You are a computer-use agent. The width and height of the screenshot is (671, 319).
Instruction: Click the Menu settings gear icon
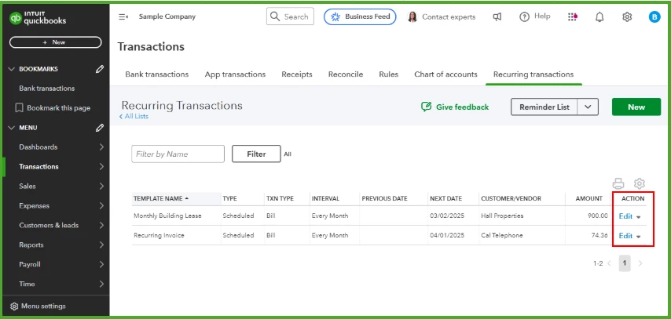click(14, 306)
